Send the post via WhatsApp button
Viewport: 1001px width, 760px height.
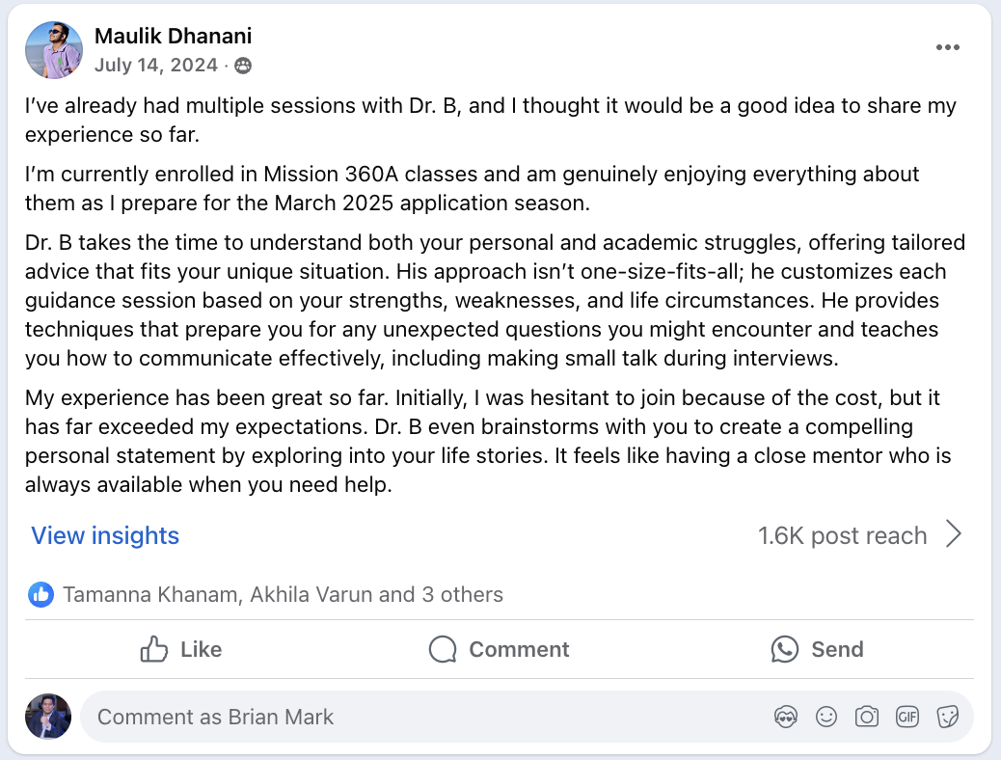coord(817,649)
